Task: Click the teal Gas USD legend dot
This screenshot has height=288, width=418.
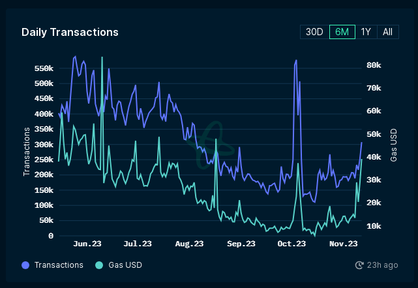Action: pyautogui.click(x=99, y=265)
